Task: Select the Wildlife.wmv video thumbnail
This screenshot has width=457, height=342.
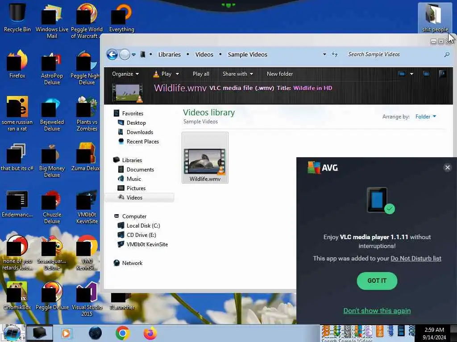Action: click(x=205, y=158)
